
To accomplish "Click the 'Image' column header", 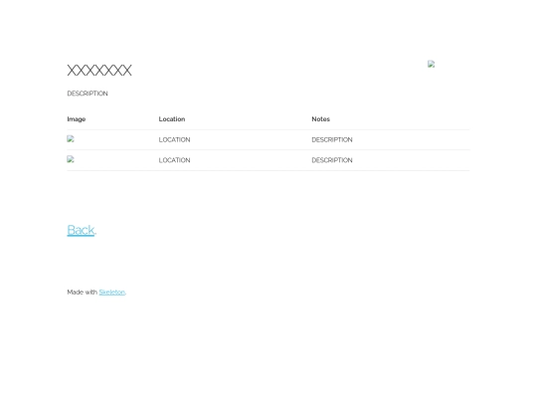I will point(77,119).
